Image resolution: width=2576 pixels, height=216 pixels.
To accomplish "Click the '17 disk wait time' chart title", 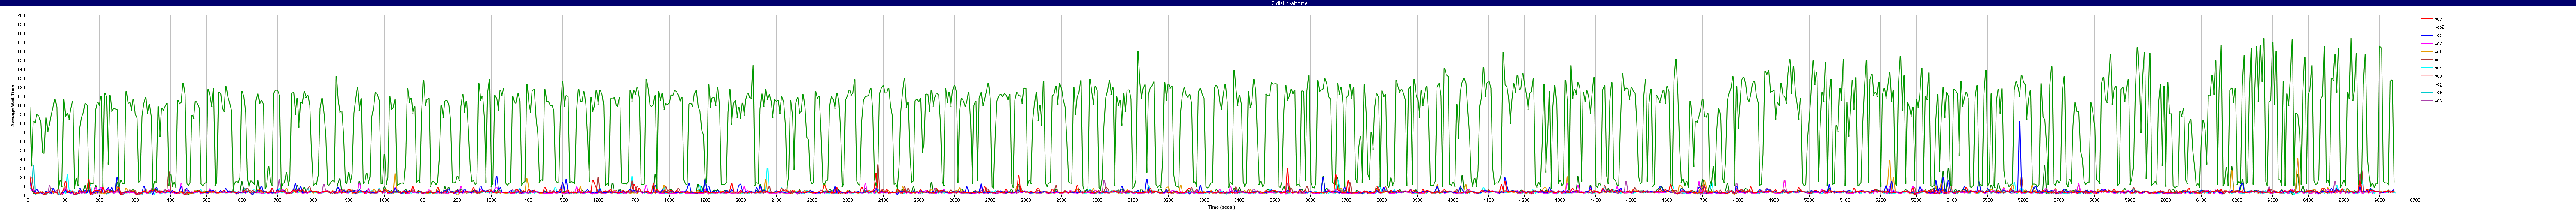I will point(1288,3).
